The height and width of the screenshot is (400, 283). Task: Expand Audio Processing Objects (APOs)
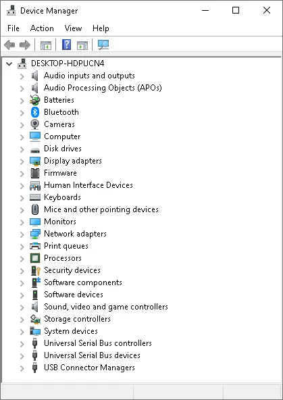tap(22, 89)
